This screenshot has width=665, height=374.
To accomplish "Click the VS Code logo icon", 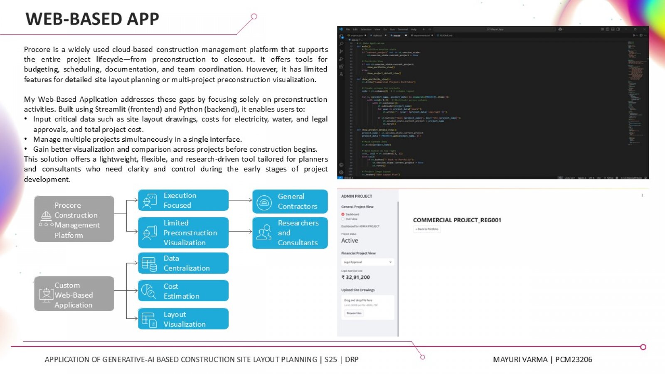I will pyautogui.click(x=341, y=29).
